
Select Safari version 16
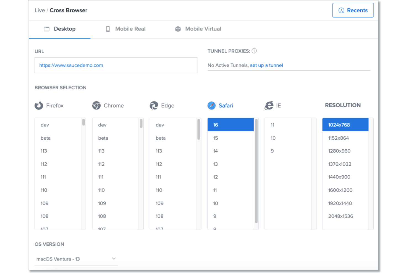pos(230,125)
